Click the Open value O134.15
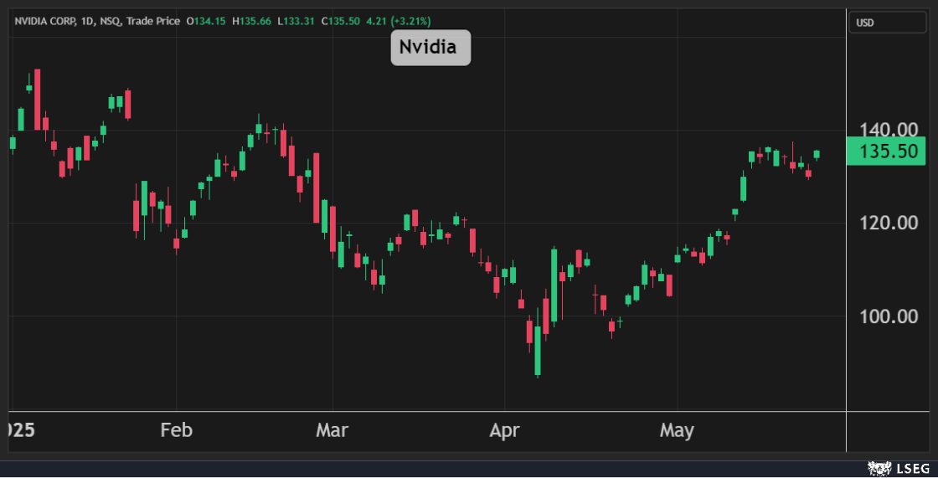This screenshot has height=478, width=938. [x=206, y=21]
